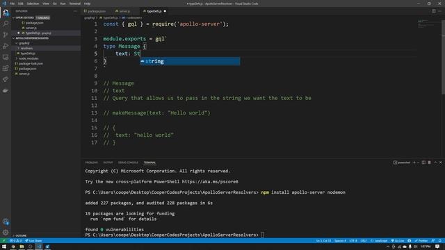Image resolution: width=445 pixels, height=250 pixels.
Task: Click the Windows Start button
Action: tap(4, 247)
